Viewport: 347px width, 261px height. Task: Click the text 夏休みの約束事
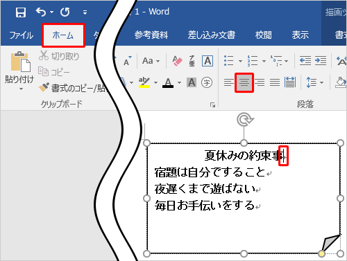(x=244, y=155)
